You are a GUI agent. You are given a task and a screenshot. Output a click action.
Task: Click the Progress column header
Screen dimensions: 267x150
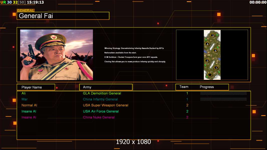coord(207,87)
